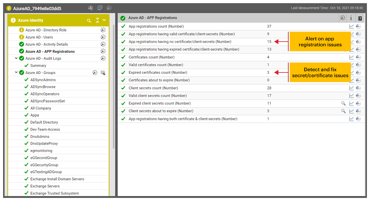Screen dimensions: 370x201
Task: Click the AzureAD_7949e8e03dd5 component title
Action: click(37, 8)
